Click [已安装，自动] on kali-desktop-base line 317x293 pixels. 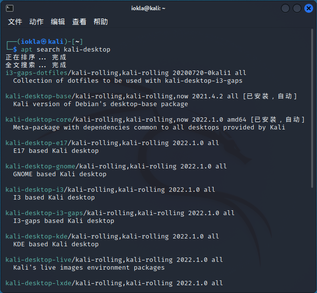[270, 96]
